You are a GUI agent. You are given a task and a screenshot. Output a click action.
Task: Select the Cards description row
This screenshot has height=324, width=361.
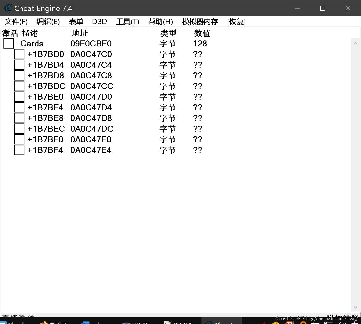(x=32, y=44)
